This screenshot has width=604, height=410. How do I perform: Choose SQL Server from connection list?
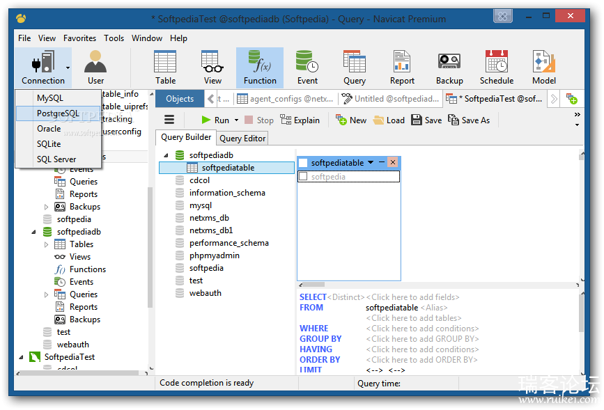[58, 159]
